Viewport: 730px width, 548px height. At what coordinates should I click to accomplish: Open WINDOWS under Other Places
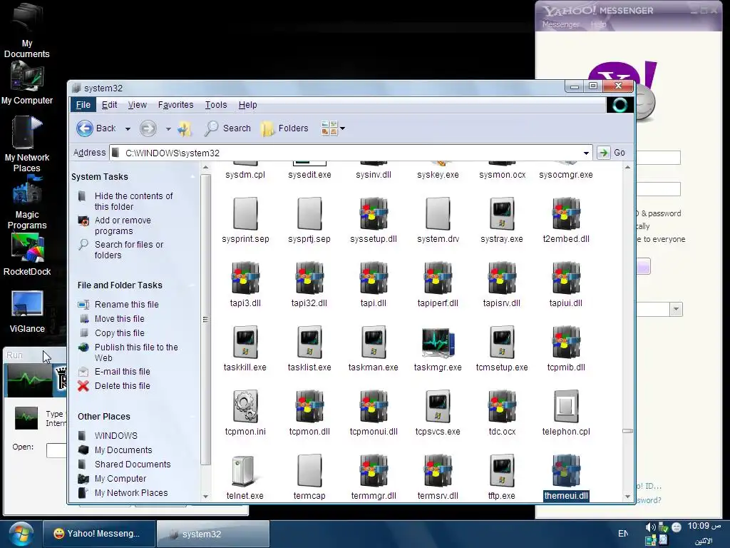pyautogui.click(x=116, y=436)
